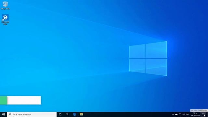Image resolution: width=208 pixels, height=117 pixels.
Task: Select the Microsoft Edge desktop shortcut
Action: point(5,19)
